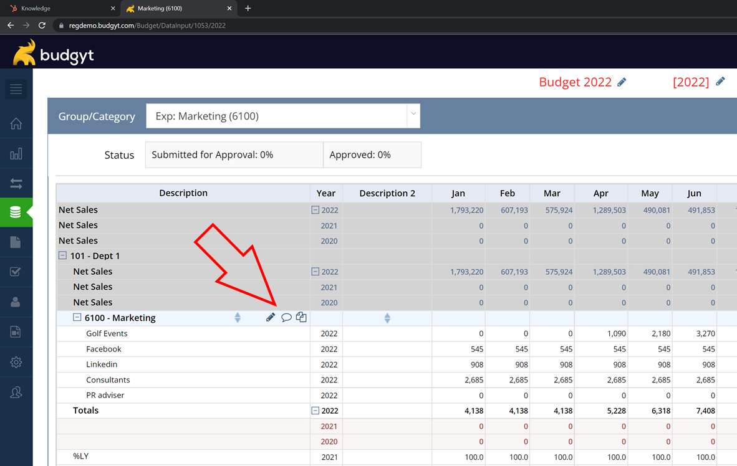
Task: Open the video file sidebar icon
Action: click(x=16, y=331)
